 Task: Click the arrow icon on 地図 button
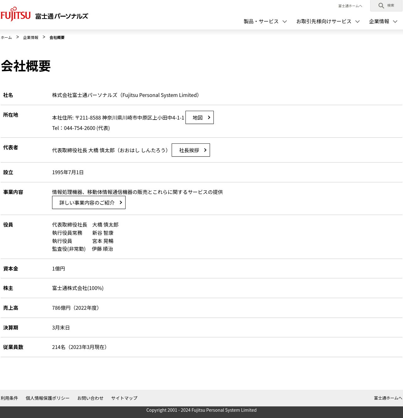pyautogui.click(x=209, y=117)
